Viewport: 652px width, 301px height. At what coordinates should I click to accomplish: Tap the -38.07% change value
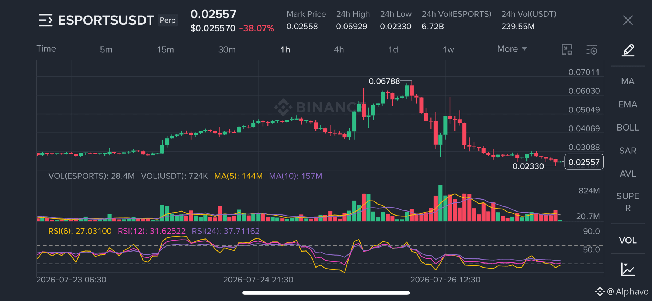point(257,28)
